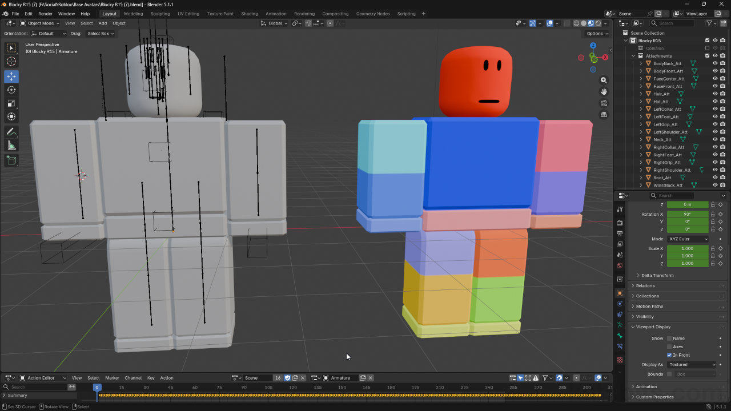Screen dimensions: 731x411
Task: Unlink the Armature action with X icon
Action: point(370,378)
